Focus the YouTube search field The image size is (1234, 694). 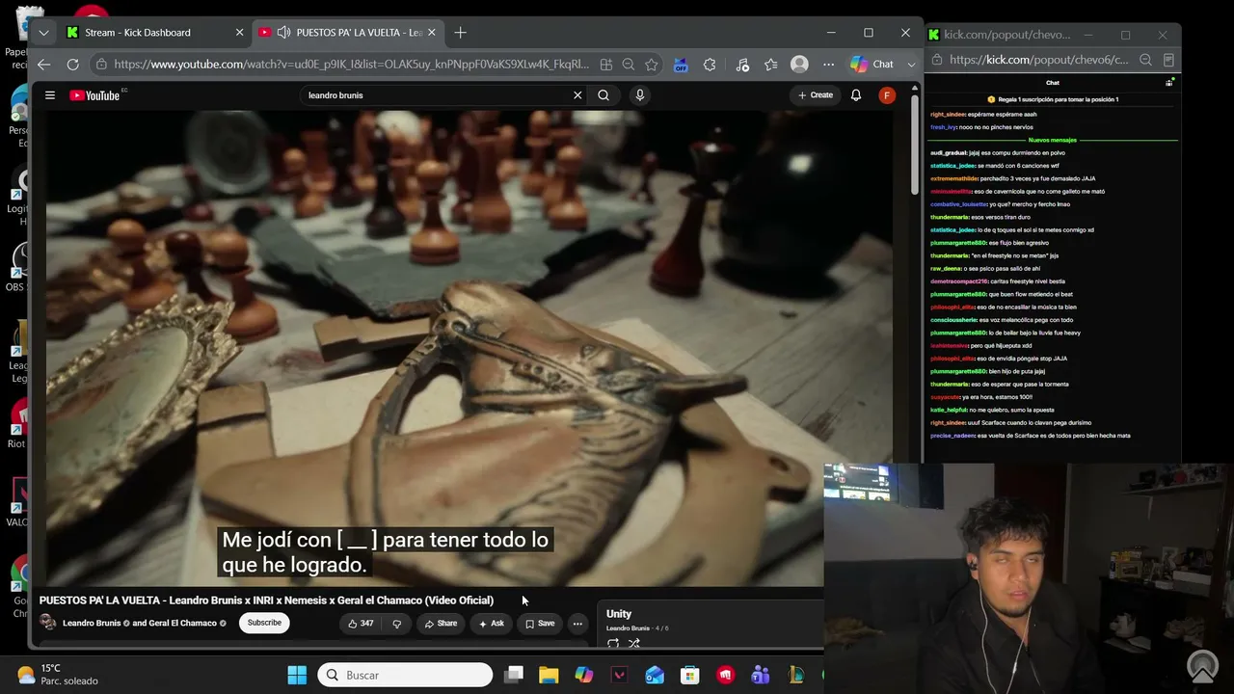tap(437, 95)
